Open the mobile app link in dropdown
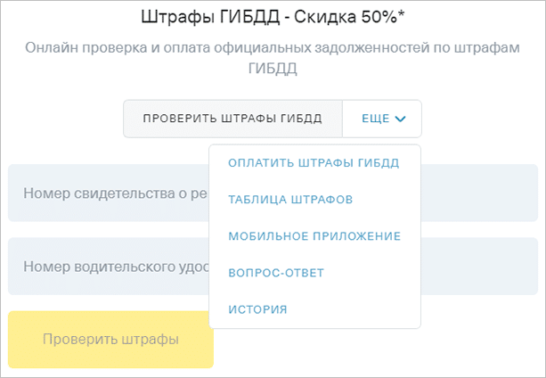 click(314, 236)
